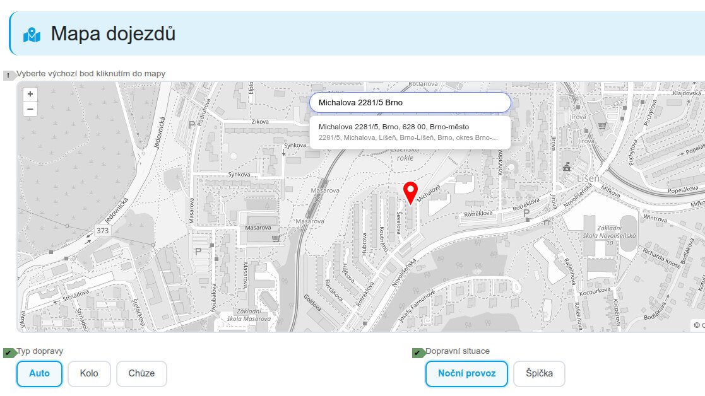This screenshot has height=396, width=705.
Task: Click the green check badge beside Typ dopravy
Action: click(x=9, y=352)
